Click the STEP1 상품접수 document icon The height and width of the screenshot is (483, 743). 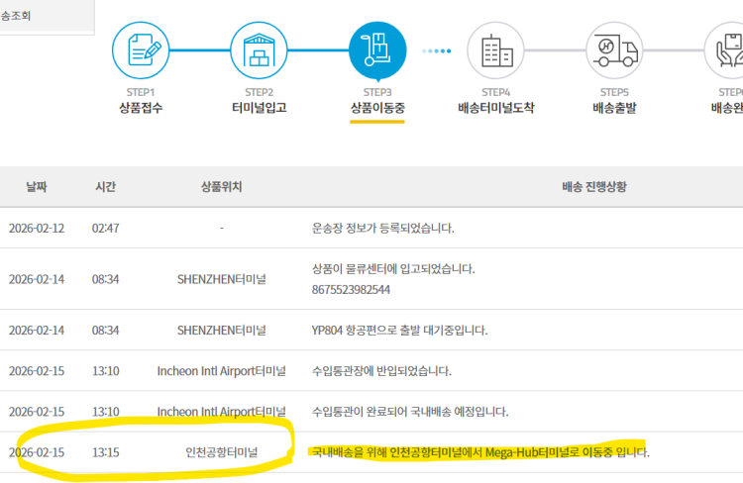point(140,49)
